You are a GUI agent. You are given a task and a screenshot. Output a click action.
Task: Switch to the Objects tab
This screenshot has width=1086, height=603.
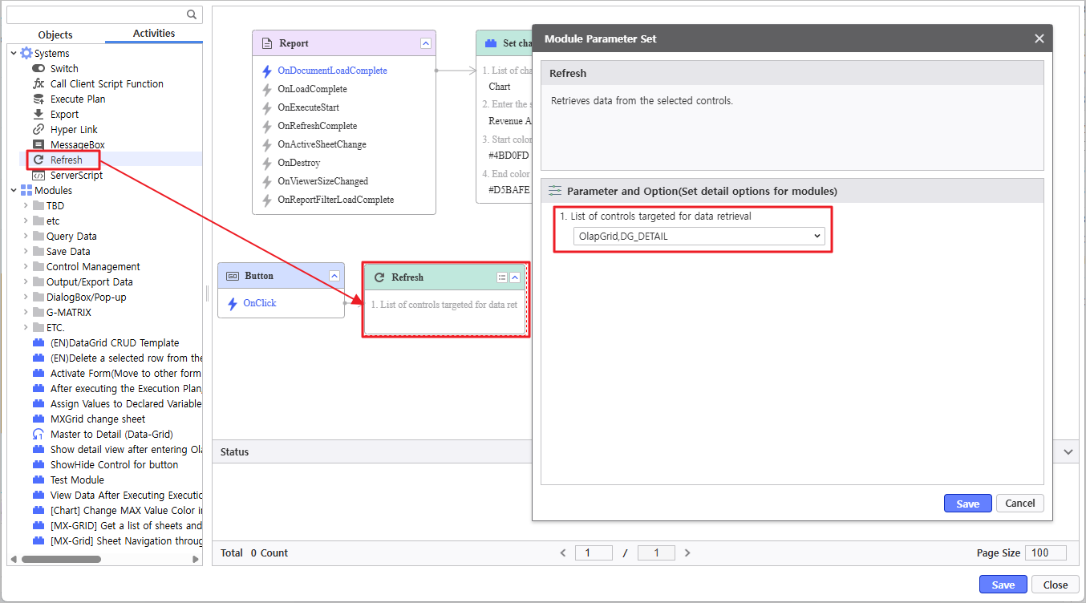click(x=55, y=34)
